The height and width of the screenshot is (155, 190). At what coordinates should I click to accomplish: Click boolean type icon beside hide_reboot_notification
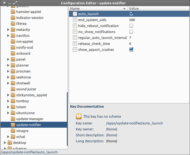75,26
